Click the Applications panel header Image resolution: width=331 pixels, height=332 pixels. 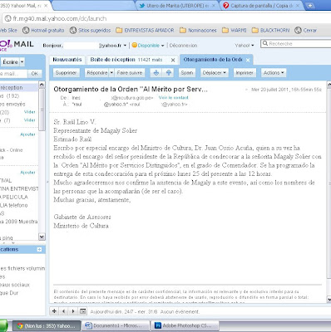click(x=22, y=250)
